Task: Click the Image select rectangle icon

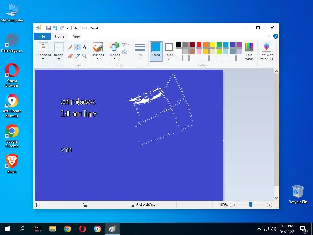Action: [59, 47]
